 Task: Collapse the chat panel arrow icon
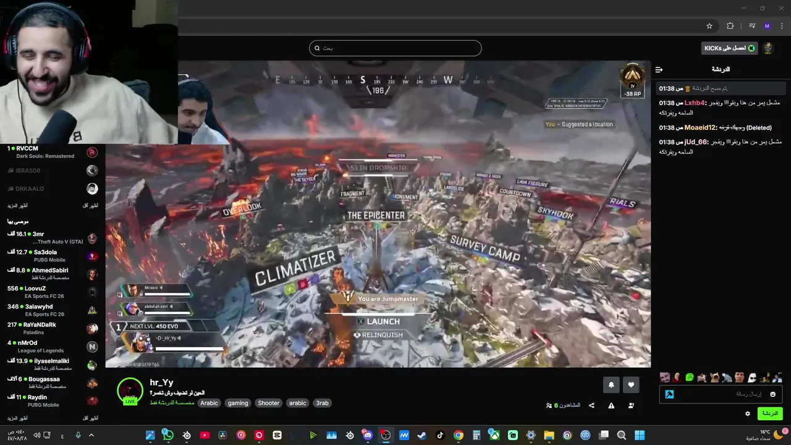(659, 70)
